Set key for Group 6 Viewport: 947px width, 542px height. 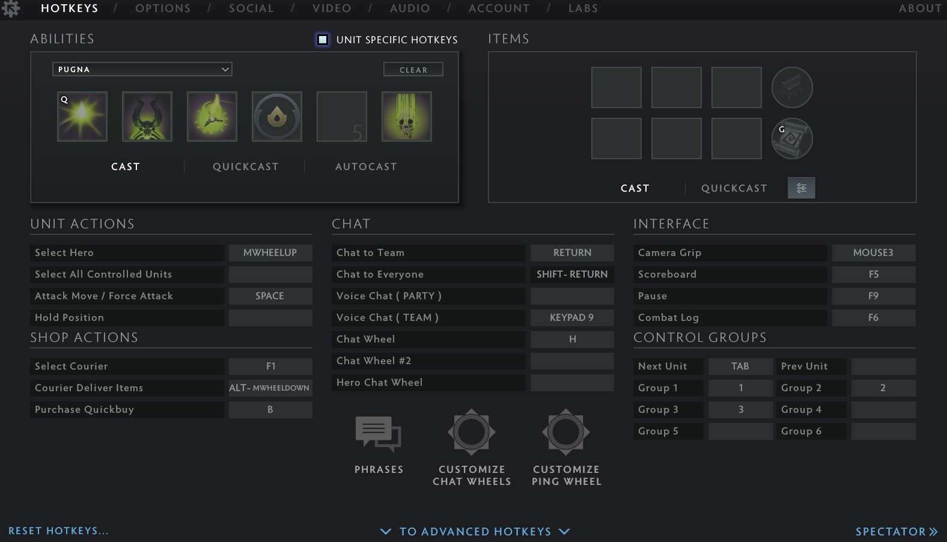883,431
